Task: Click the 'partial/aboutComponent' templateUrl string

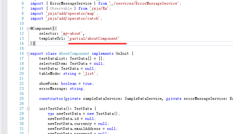Action: point(94,39)
